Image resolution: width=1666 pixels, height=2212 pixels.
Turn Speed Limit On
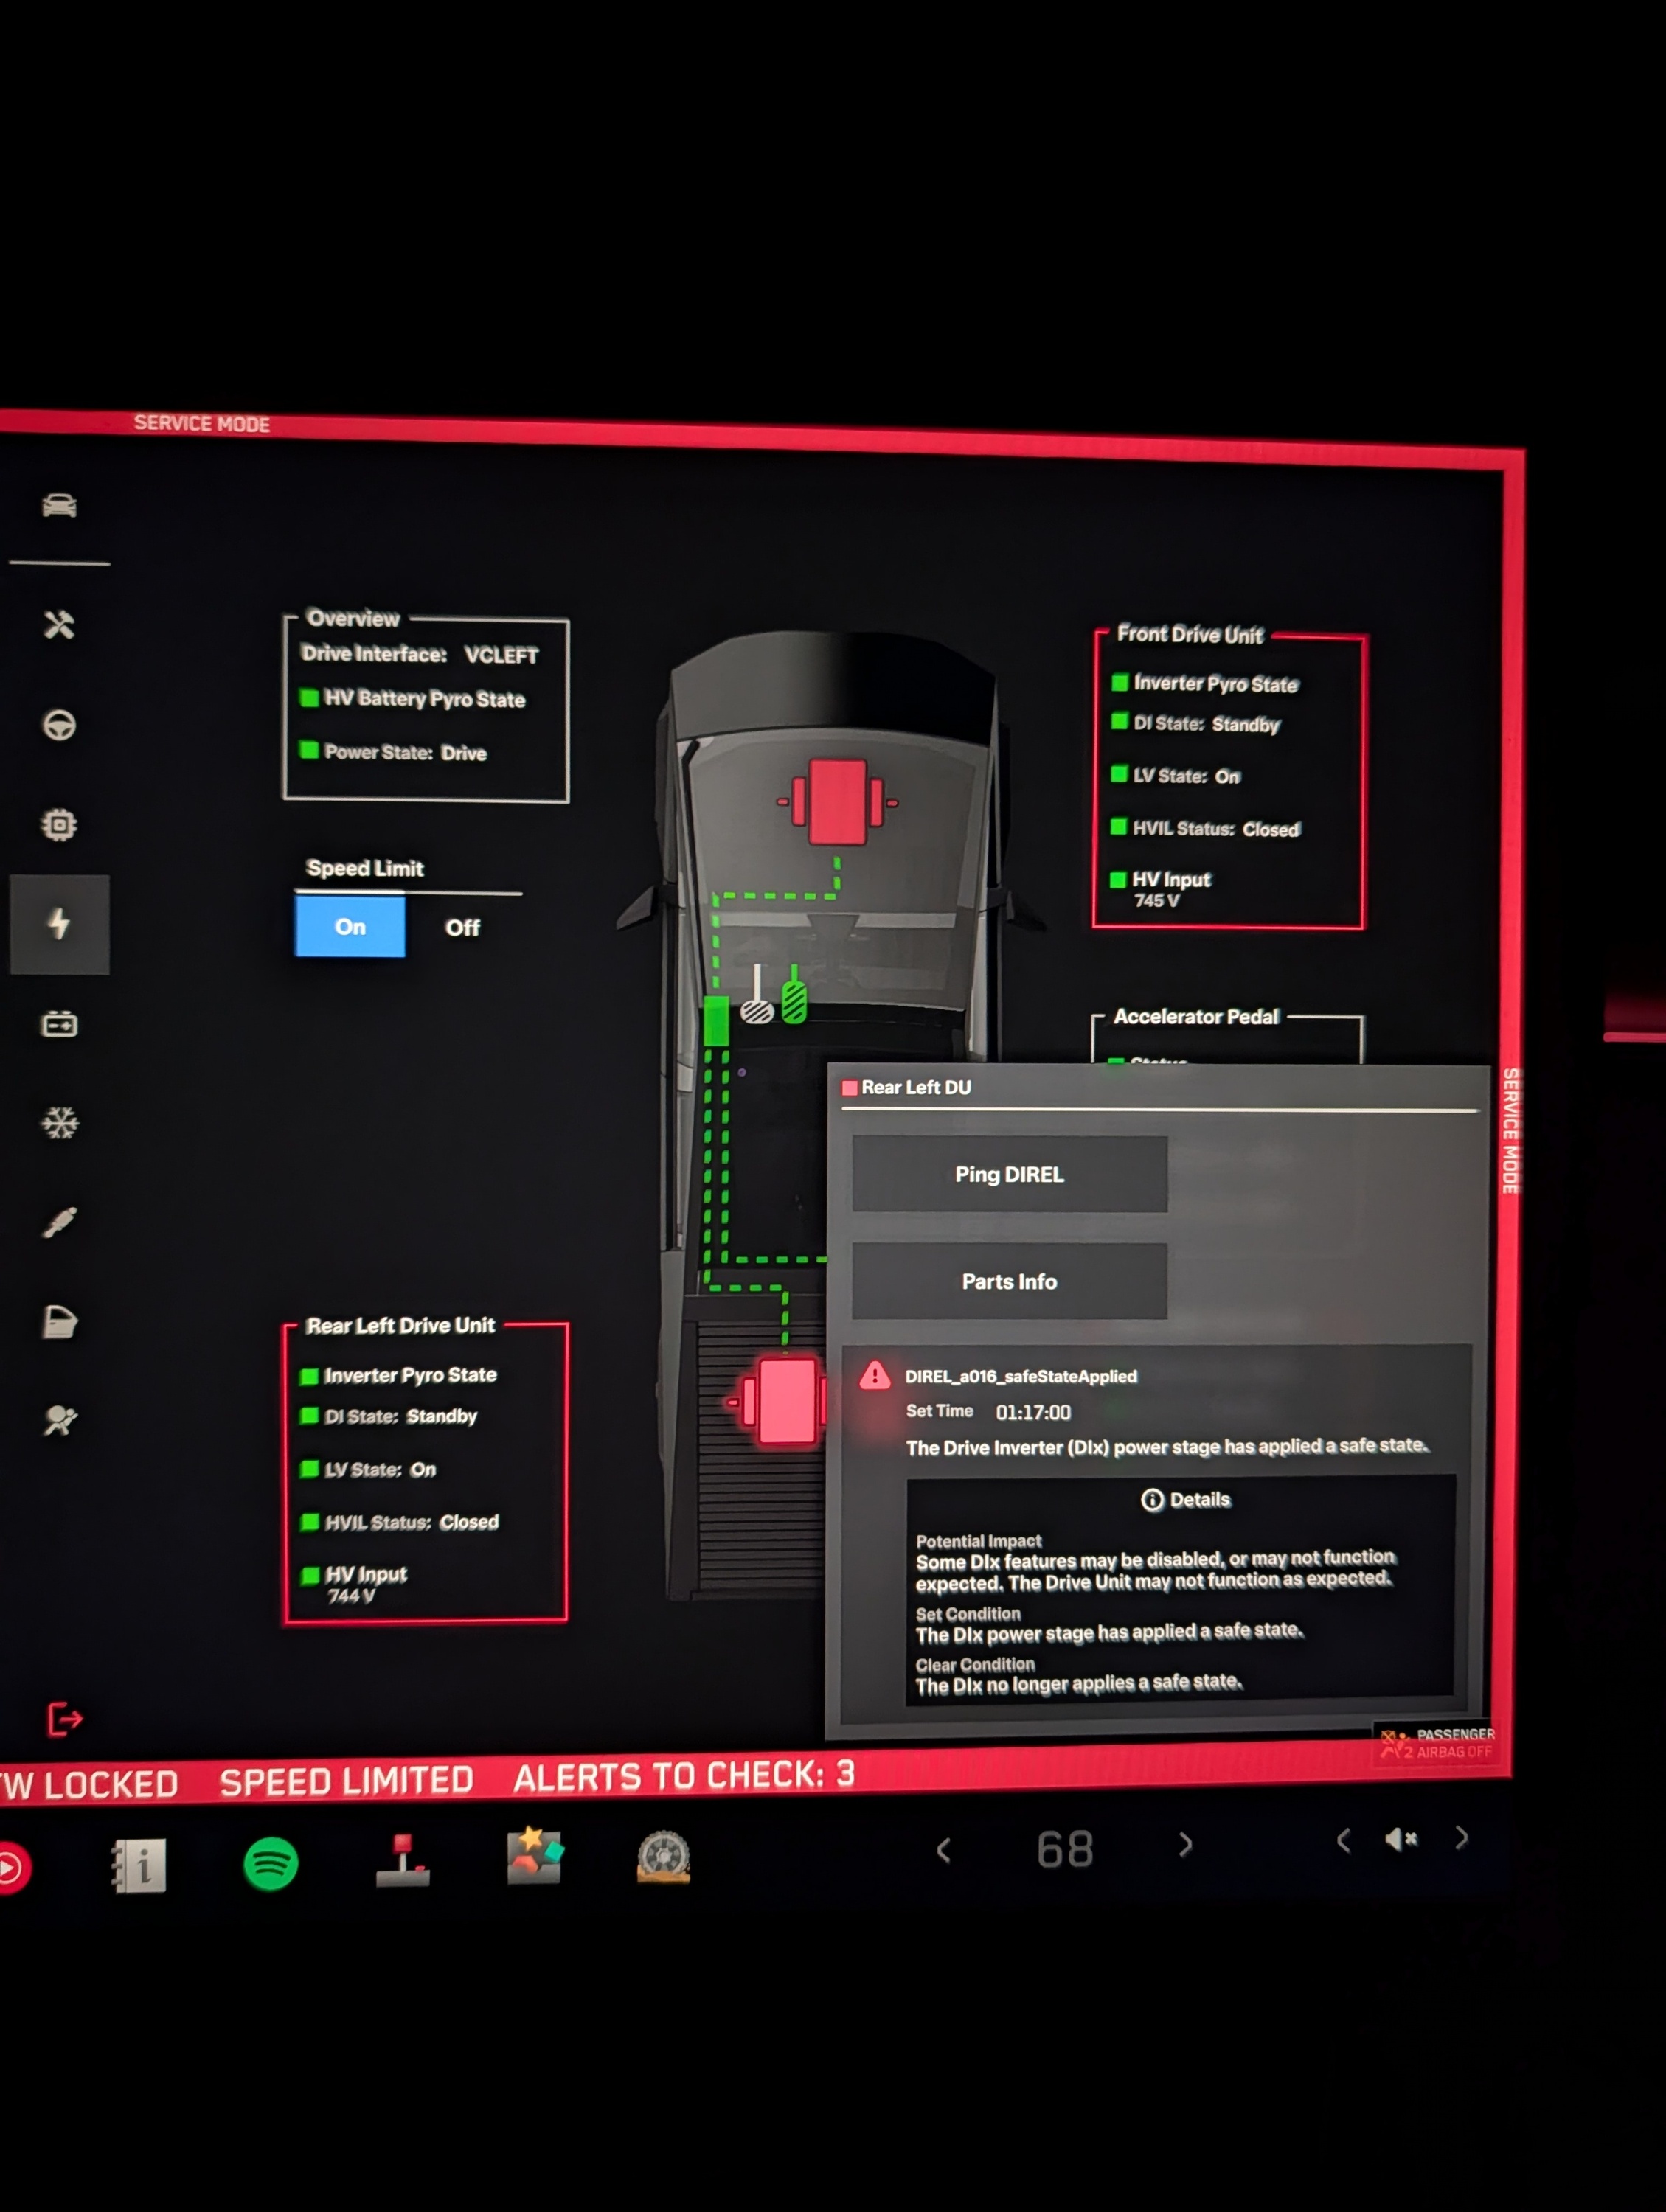tap(350, 926)
